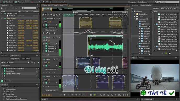
Task: Select Marker 12 row in Markers list
Action: pos(20,31)
